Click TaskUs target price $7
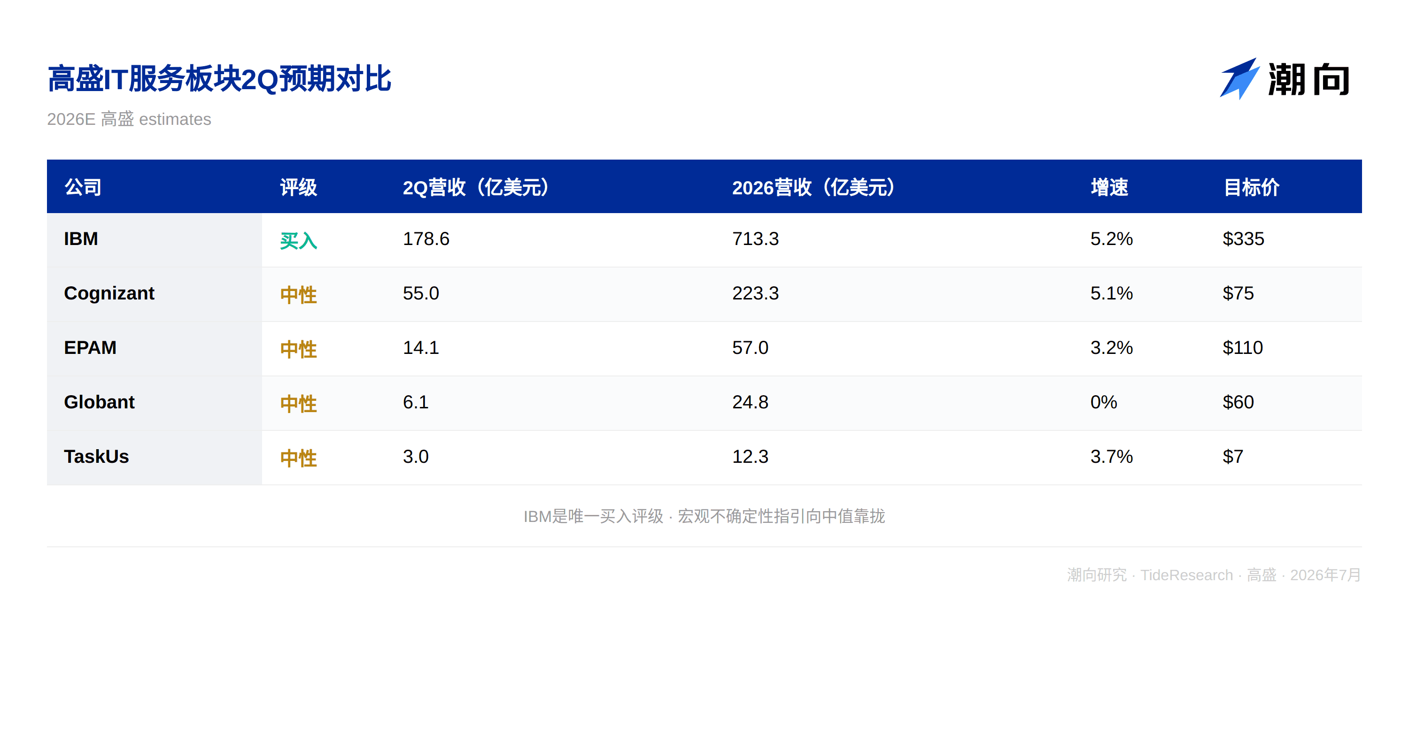The width and height of the screenshot is (1409, 751). pos(1233,456)
